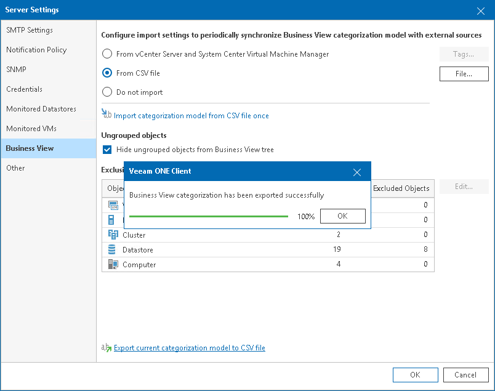The height and width of the screenshot is (391, 495).
Task: Toggle Hide ungrouped objects checkbox
Action: (107, 150)
